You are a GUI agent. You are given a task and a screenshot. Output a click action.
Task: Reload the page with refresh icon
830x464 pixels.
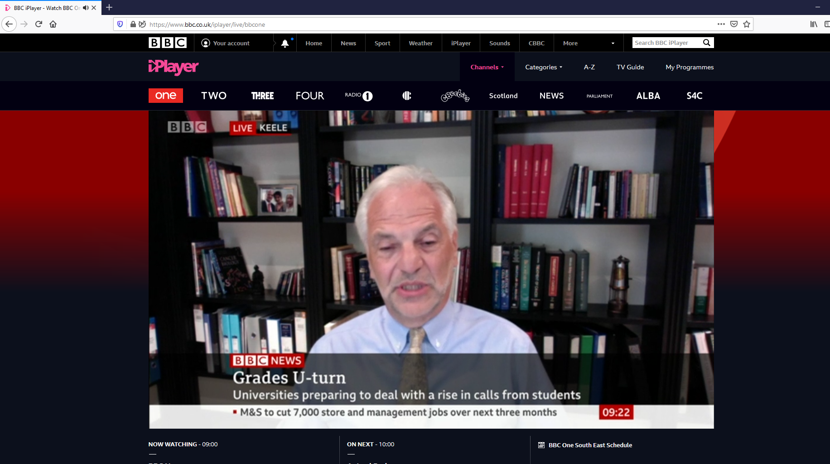pos(39,24)
